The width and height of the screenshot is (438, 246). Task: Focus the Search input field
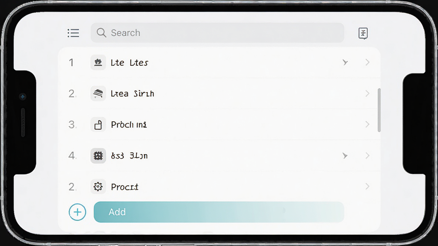click(x=217, y=32)
